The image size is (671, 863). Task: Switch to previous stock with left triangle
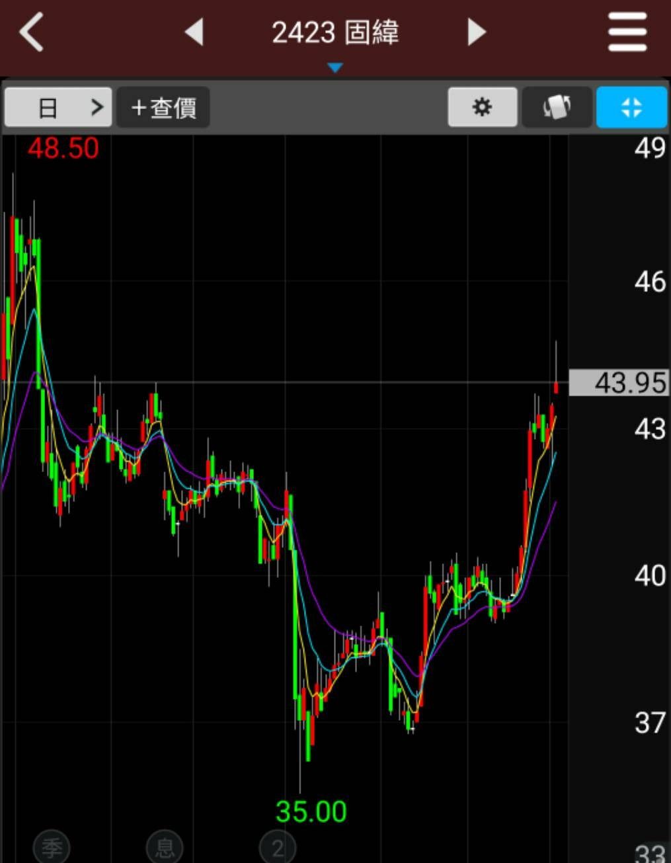[x=194, y=32]
